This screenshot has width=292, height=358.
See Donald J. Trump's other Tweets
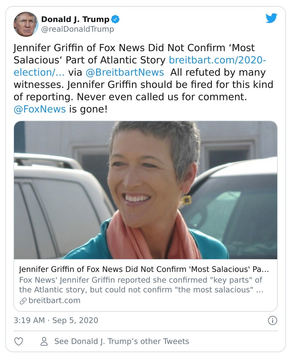(x=122, y=342)
